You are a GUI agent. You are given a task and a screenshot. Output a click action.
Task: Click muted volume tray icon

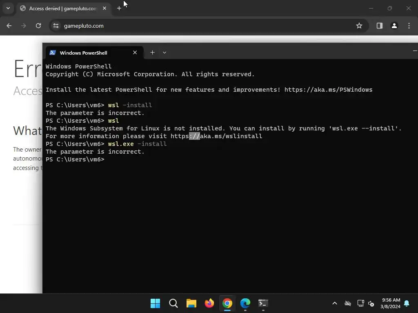pyautogui.click(x=371, y=303)
